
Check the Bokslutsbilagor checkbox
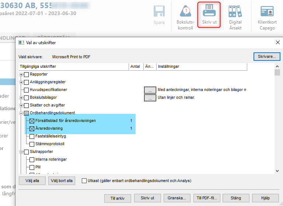pyautogui.click(x=27, y=98)
